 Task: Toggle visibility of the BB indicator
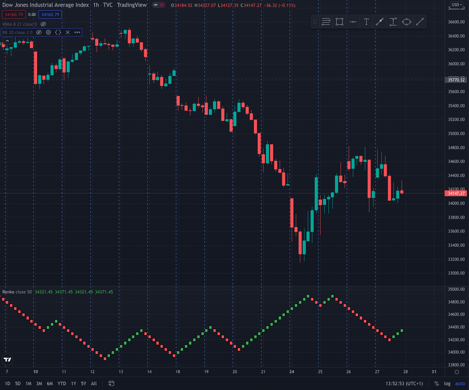[x=39, y=32]
